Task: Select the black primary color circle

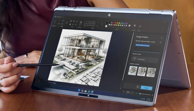Action: pos(107,23)
